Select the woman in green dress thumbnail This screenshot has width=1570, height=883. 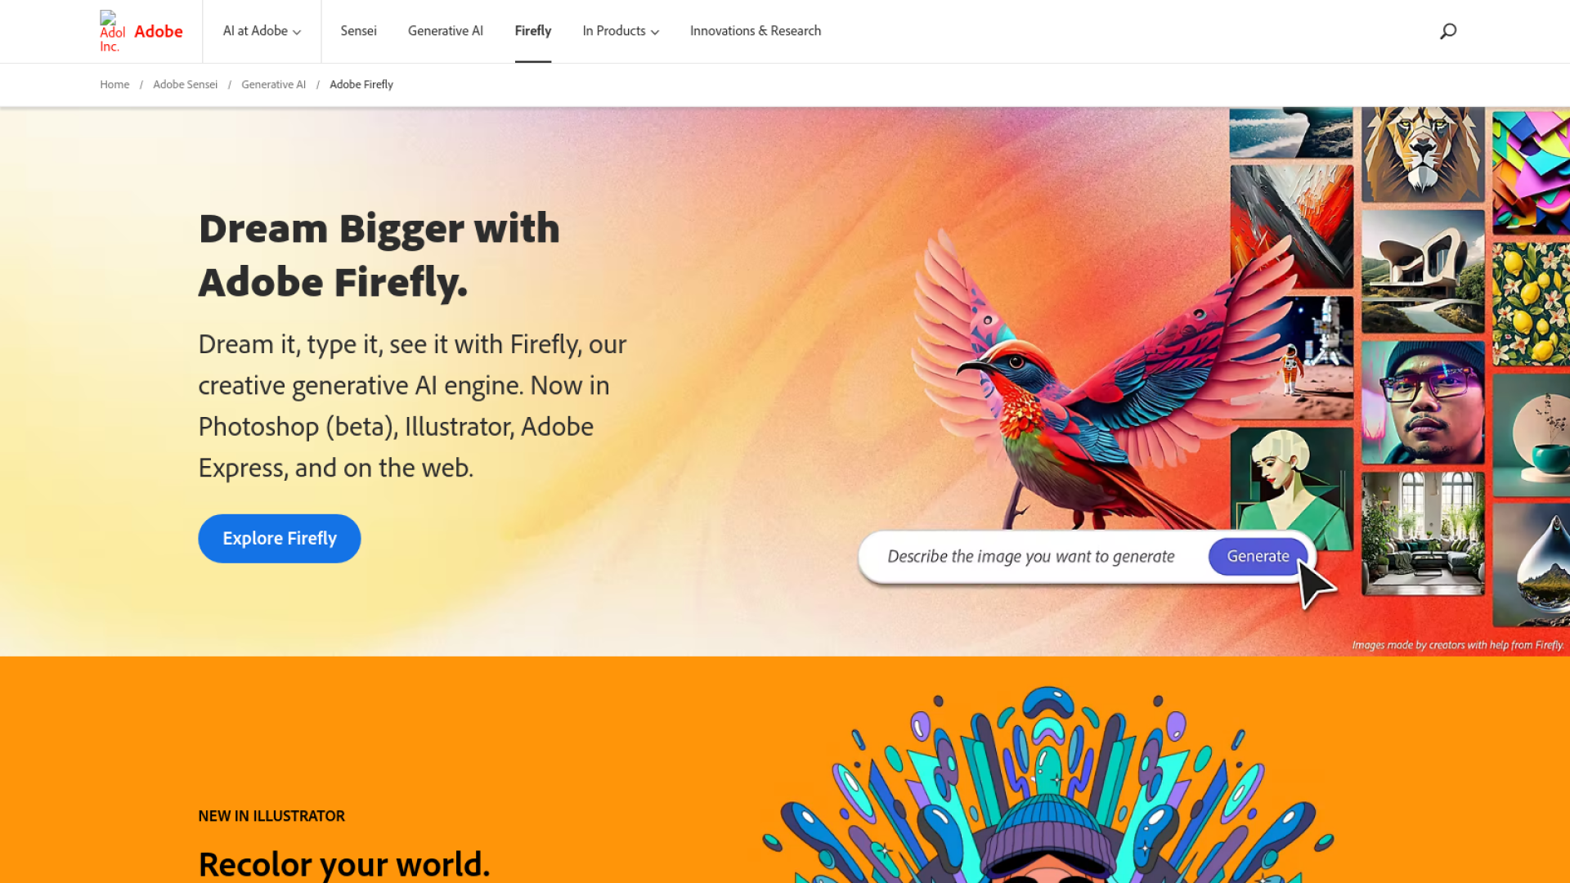[1292, 489]
